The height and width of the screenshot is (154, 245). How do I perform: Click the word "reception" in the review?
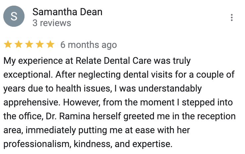coord(217,117)
